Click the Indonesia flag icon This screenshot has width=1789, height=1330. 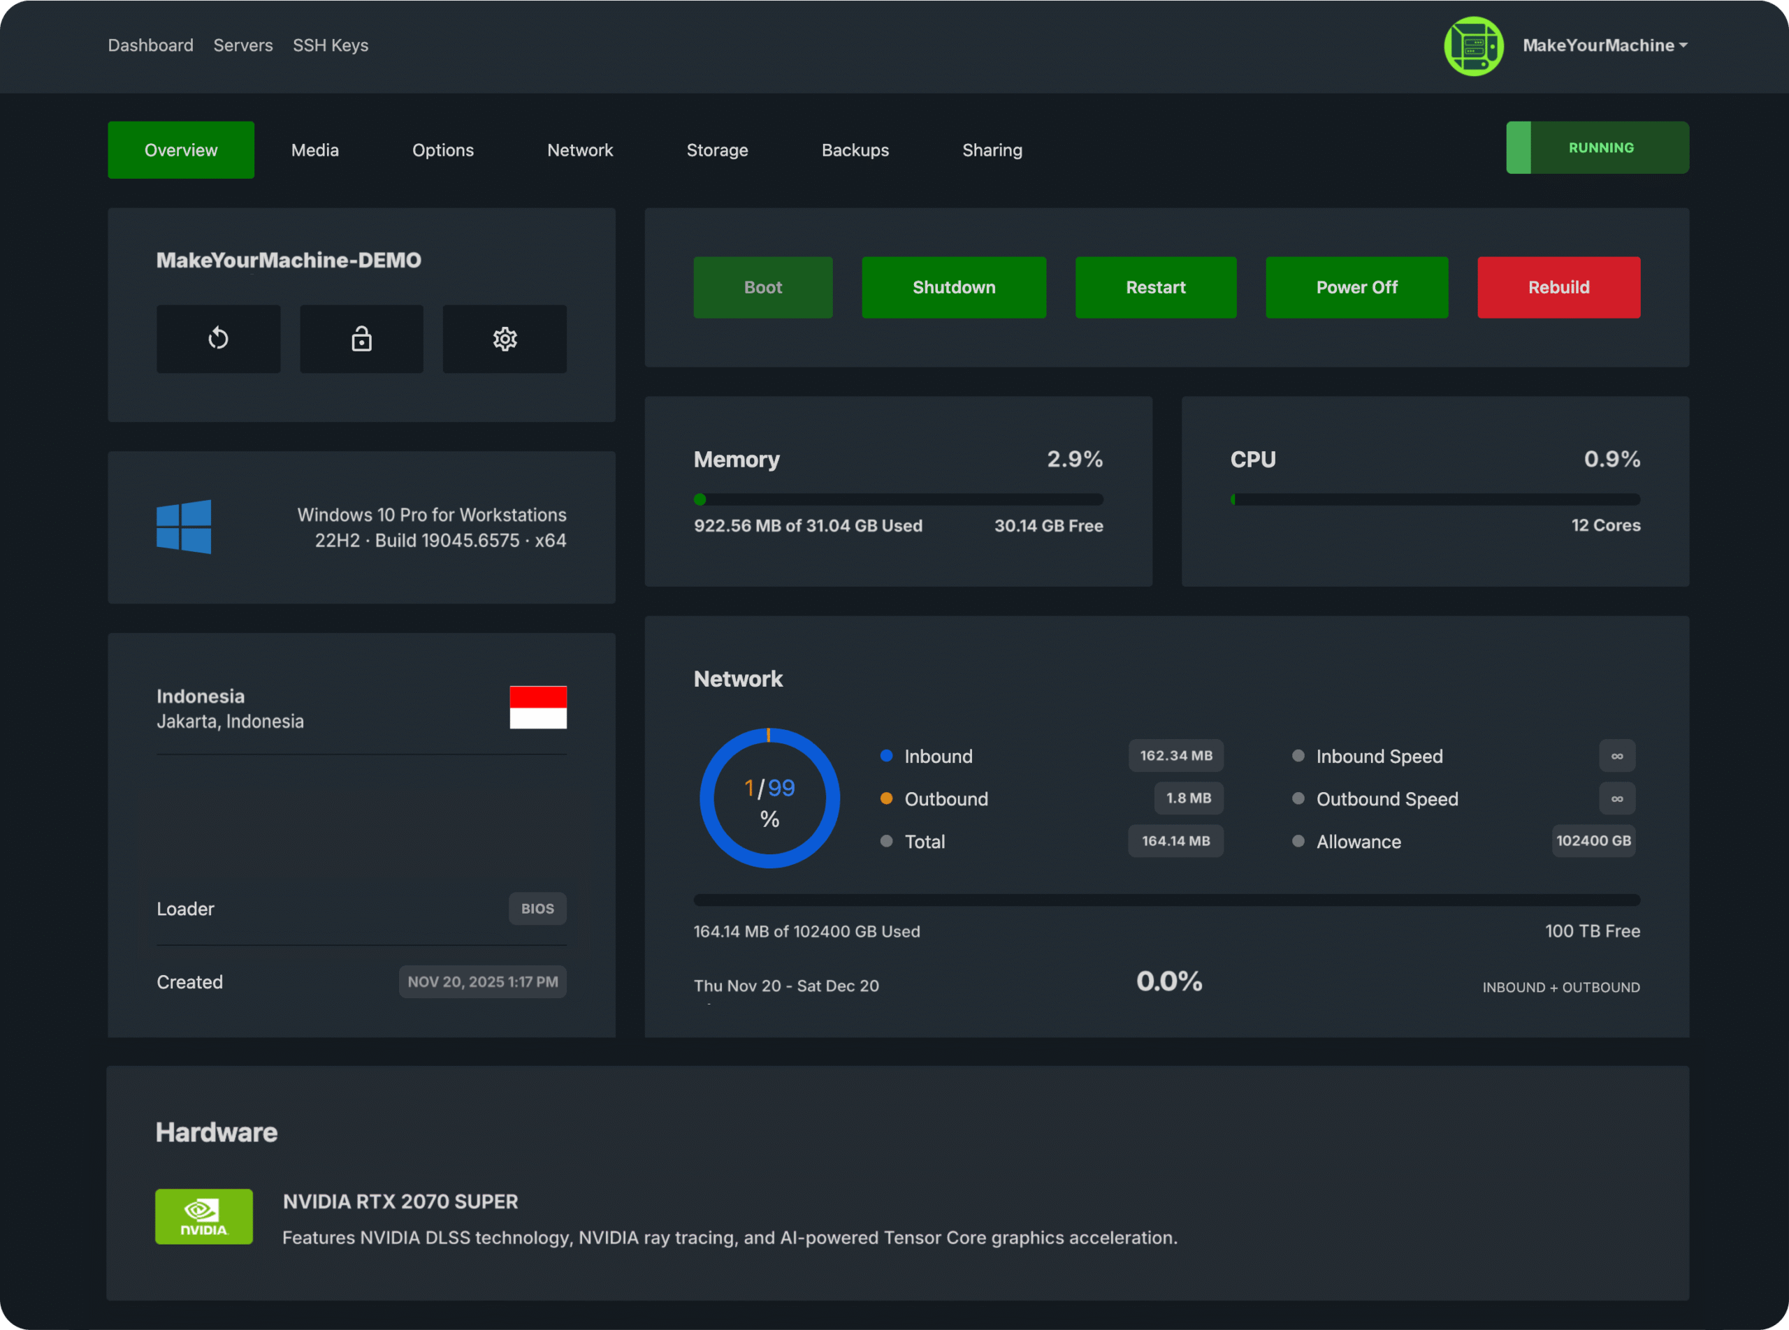[538, 707]
